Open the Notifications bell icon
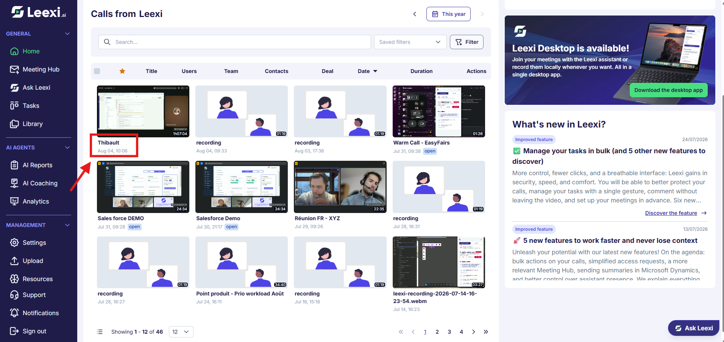Image resolution: width=724 pixels, height=342 pixels. point(14,313)
